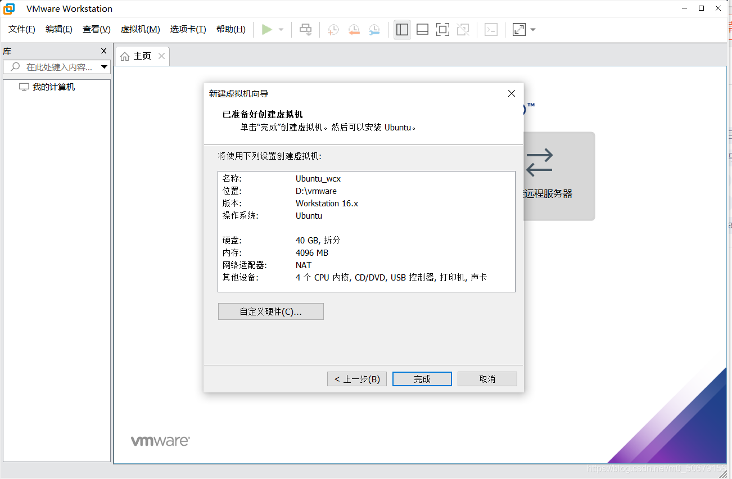
Task: Click the 已准备好创建虚拟机 heading
Action: (x=263, y=115)
